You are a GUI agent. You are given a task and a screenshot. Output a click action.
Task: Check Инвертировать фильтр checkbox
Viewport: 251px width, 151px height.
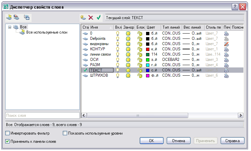pos(7,133)
